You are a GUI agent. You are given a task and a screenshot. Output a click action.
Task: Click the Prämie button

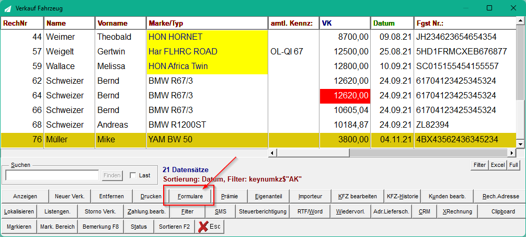pos(230,196)
